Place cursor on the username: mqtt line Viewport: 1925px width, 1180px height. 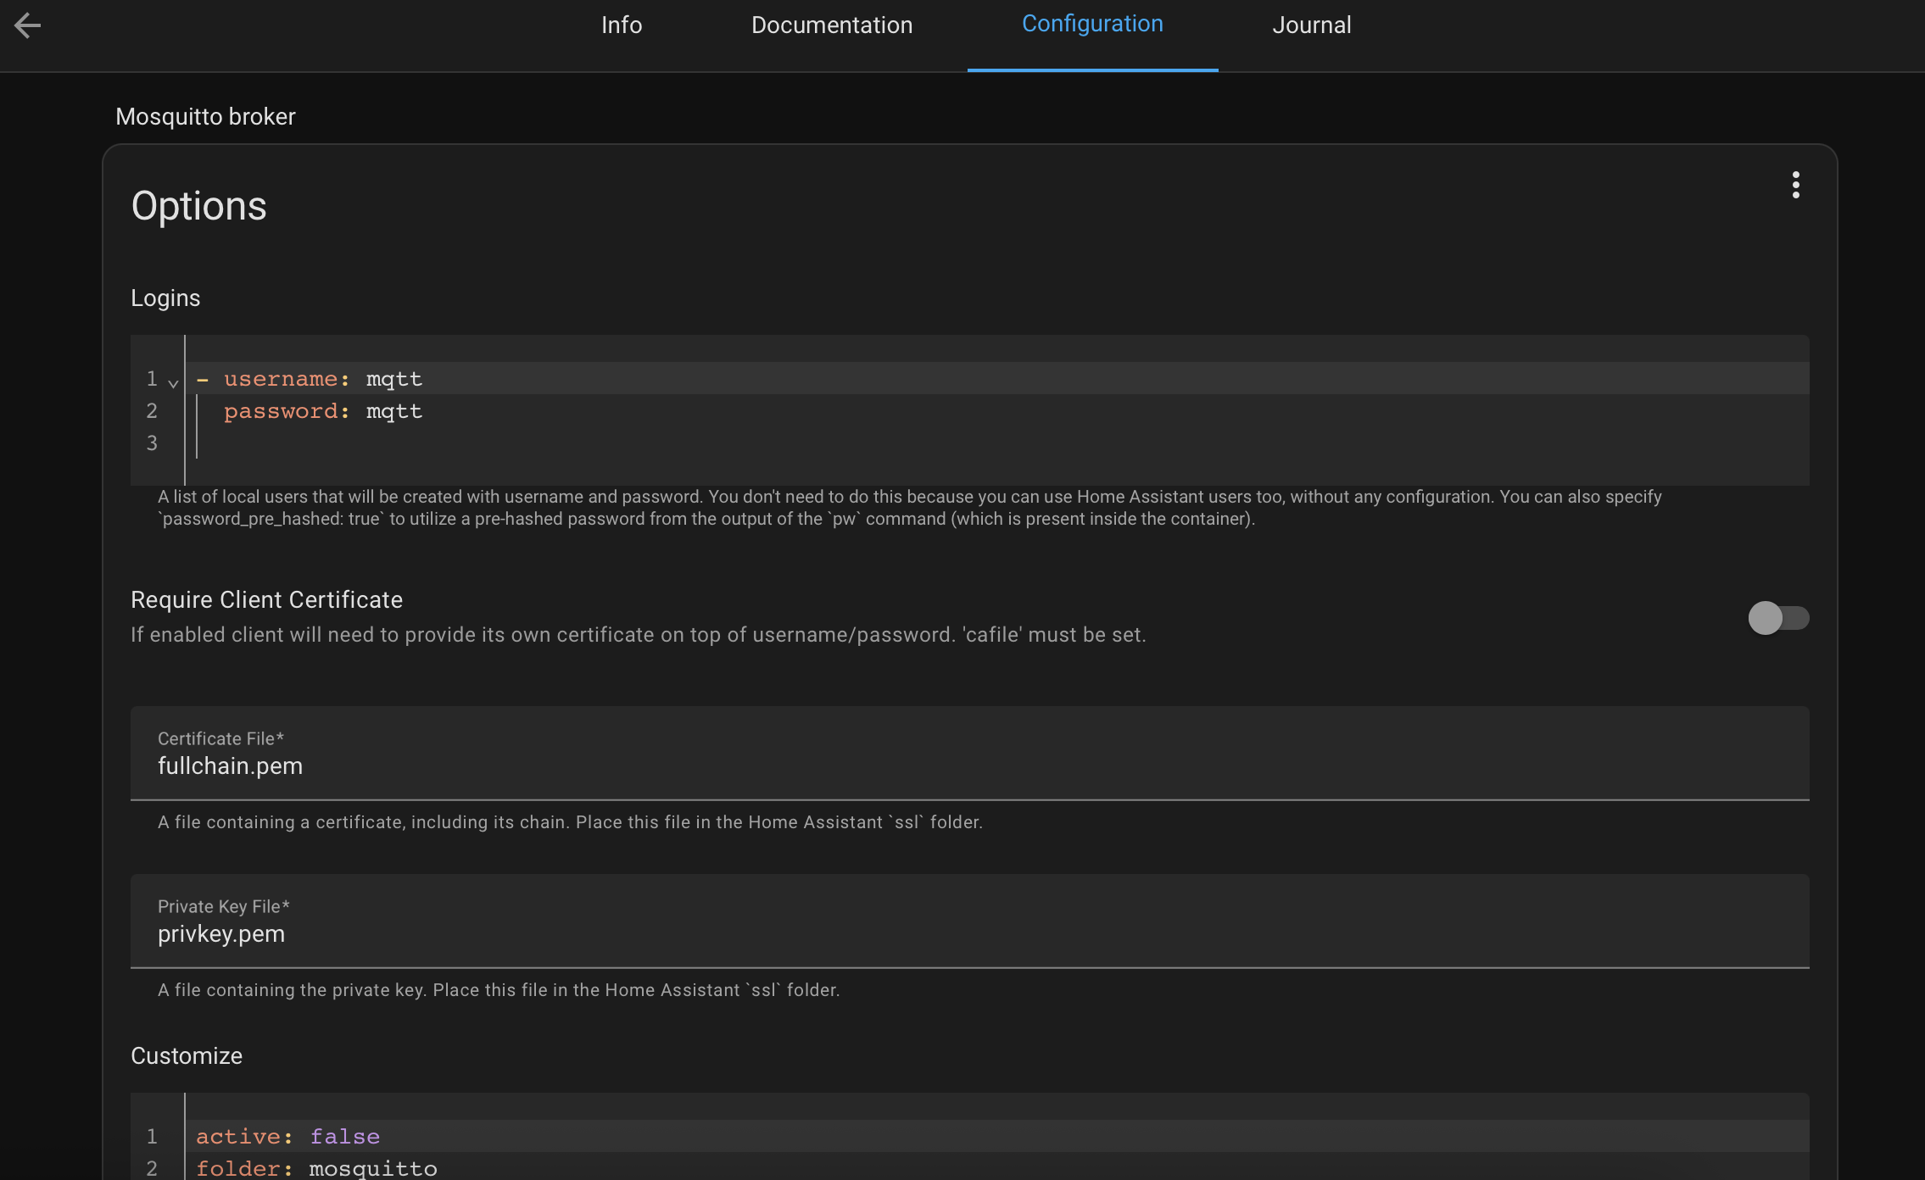coord(997,378)
